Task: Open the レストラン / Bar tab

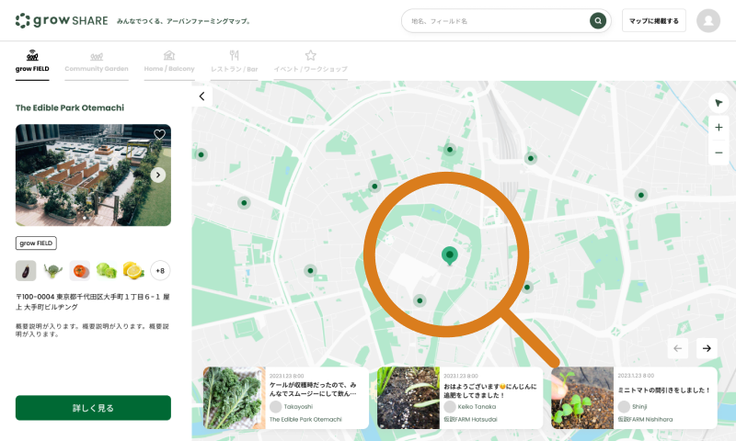Action: tap(234, 62)
